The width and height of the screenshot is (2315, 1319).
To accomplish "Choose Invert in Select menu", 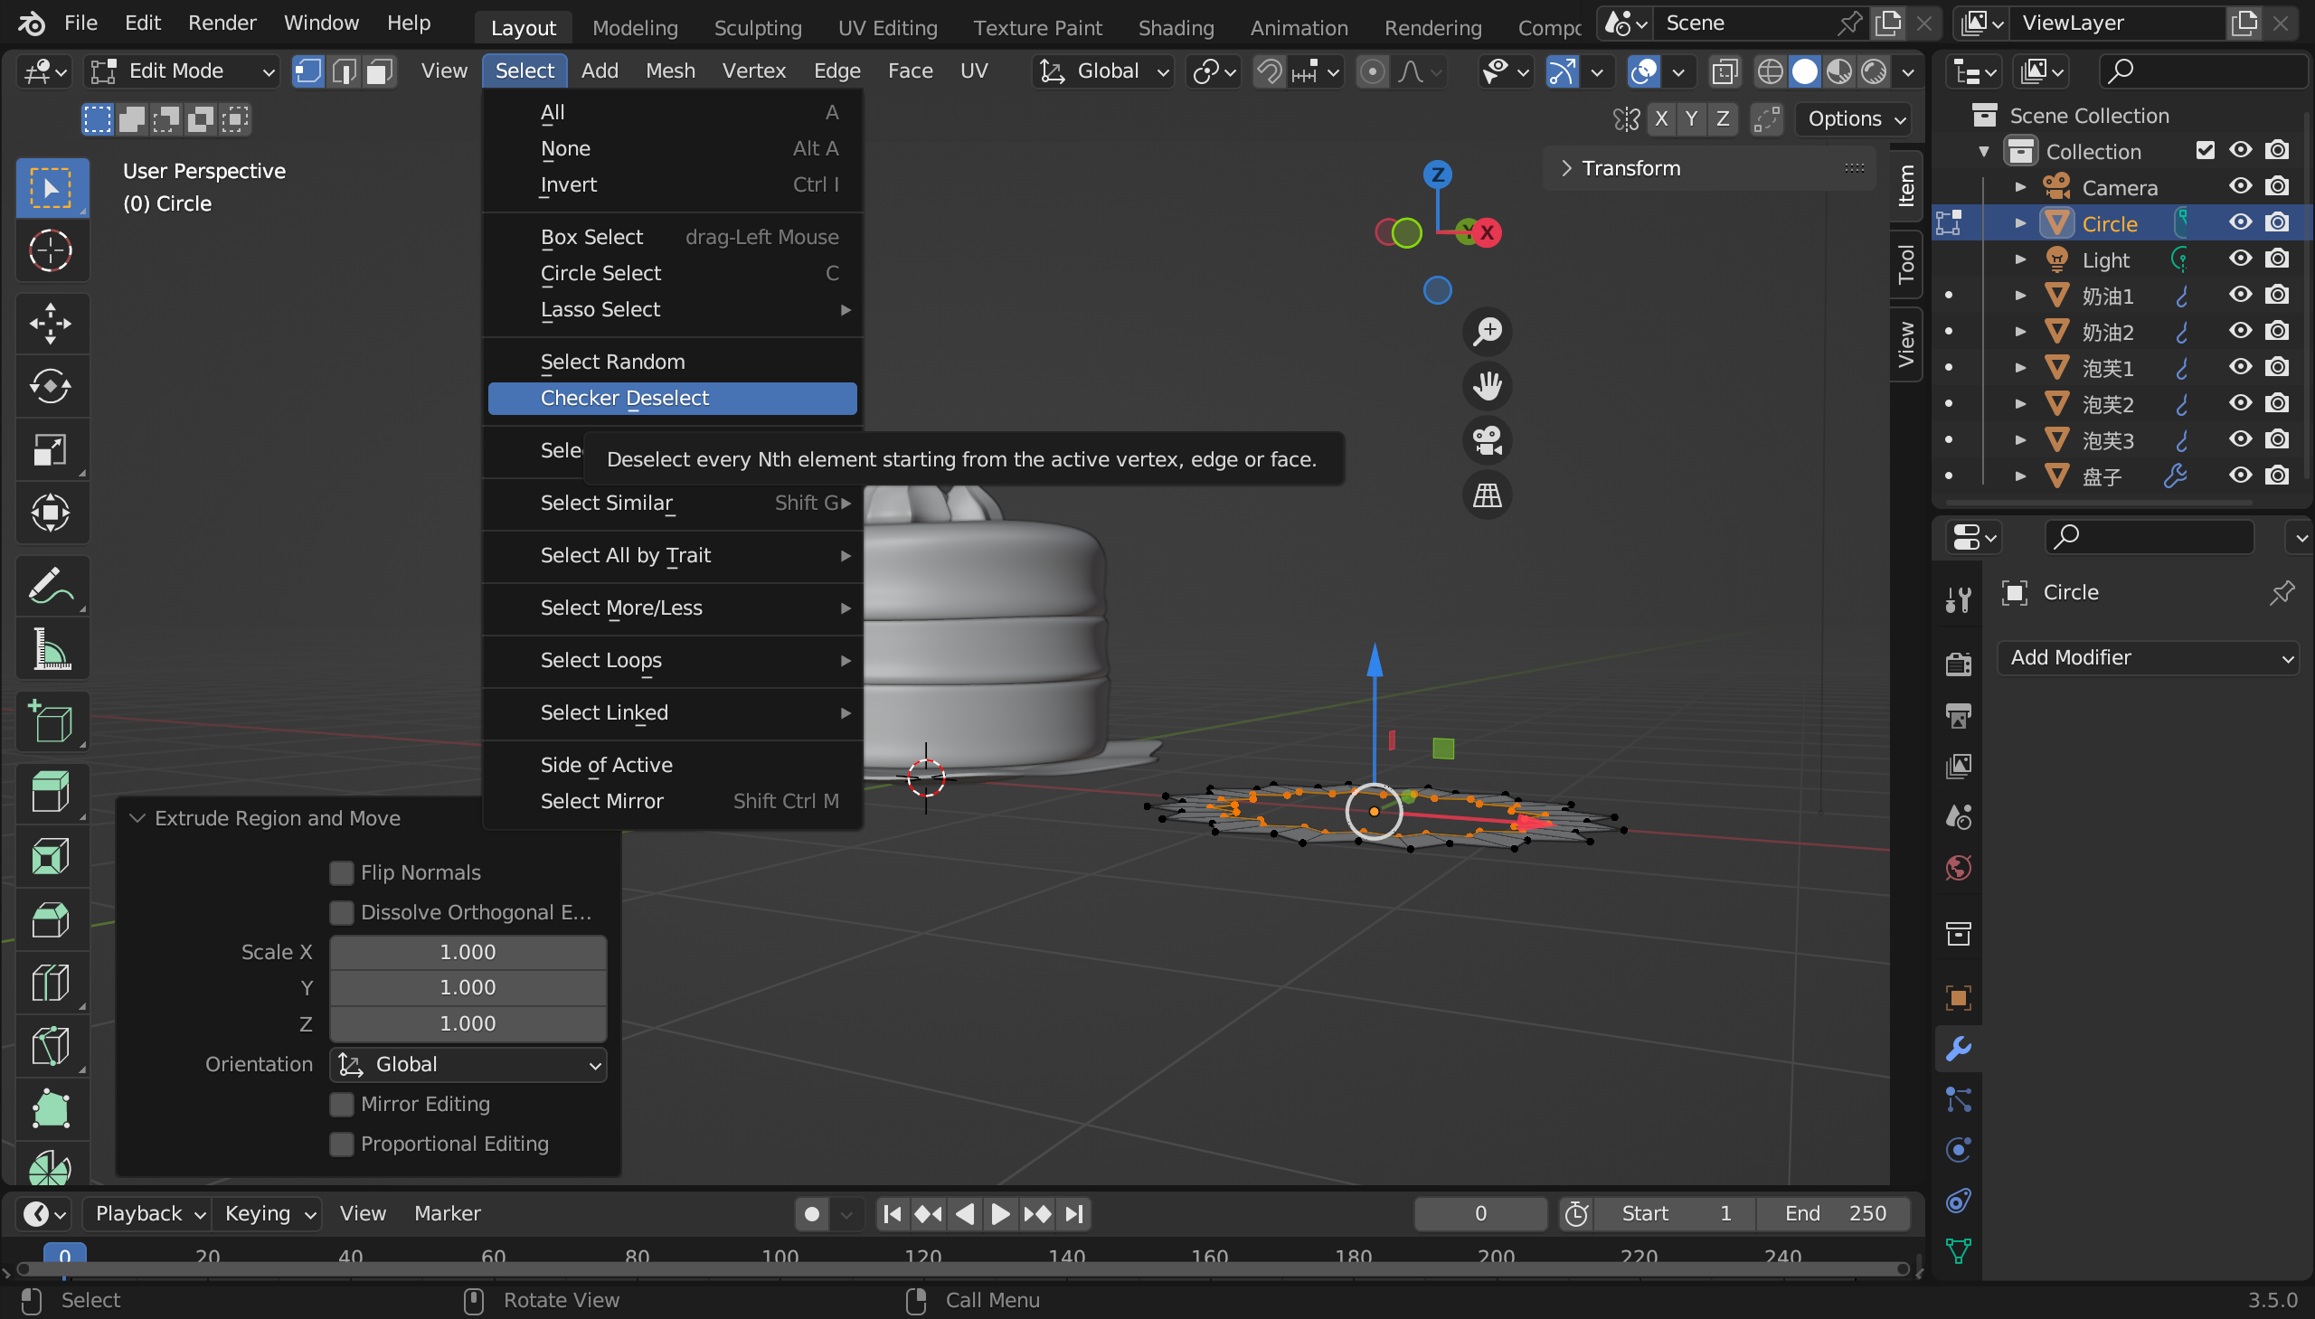I will click(671, 184).
